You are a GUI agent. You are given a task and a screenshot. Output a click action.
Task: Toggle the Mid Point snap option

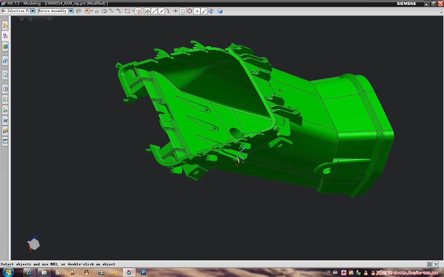tap(162, 11)
